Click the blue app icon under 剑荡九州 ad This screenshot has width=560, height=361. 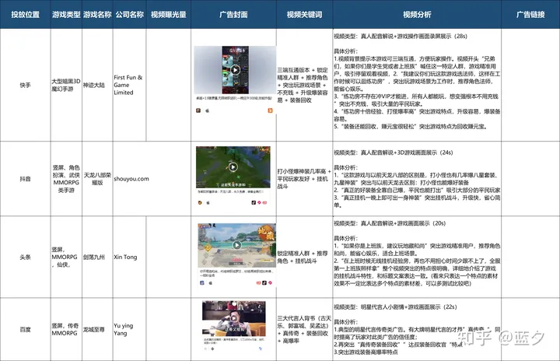coord(201,282)
